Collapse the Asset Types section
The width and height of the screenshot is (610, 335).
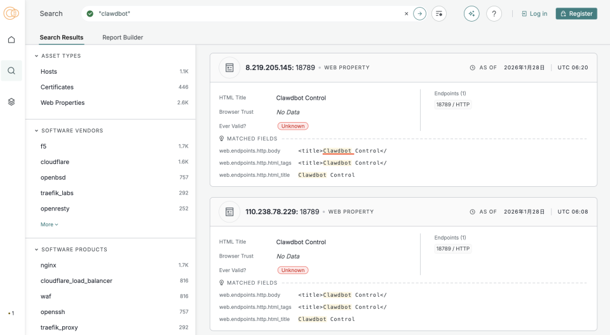tap(36, 56)
